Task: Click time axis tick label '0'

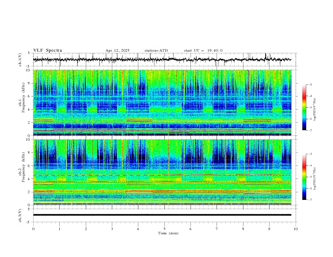Action: pyautogui.click(x=33, y=229)
